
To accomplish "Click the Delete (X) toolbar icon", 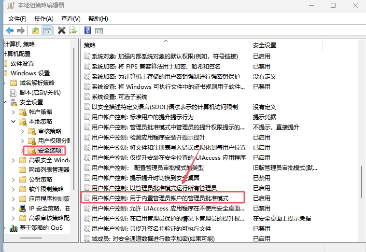I will tap(61, 31).
